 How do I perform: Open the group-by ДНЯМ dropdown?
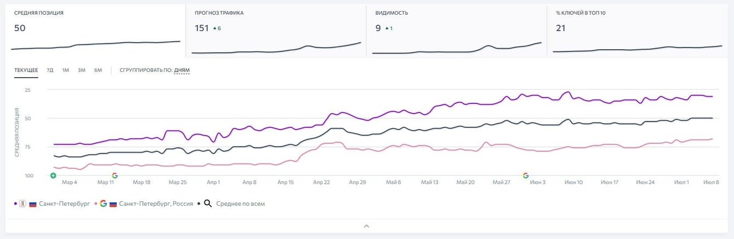[182, 70]
